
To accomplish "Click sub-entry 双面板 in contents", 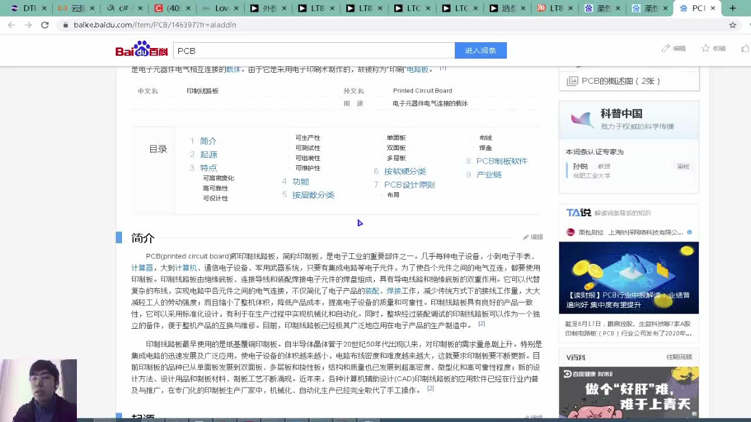I will [x=396, y=148].
